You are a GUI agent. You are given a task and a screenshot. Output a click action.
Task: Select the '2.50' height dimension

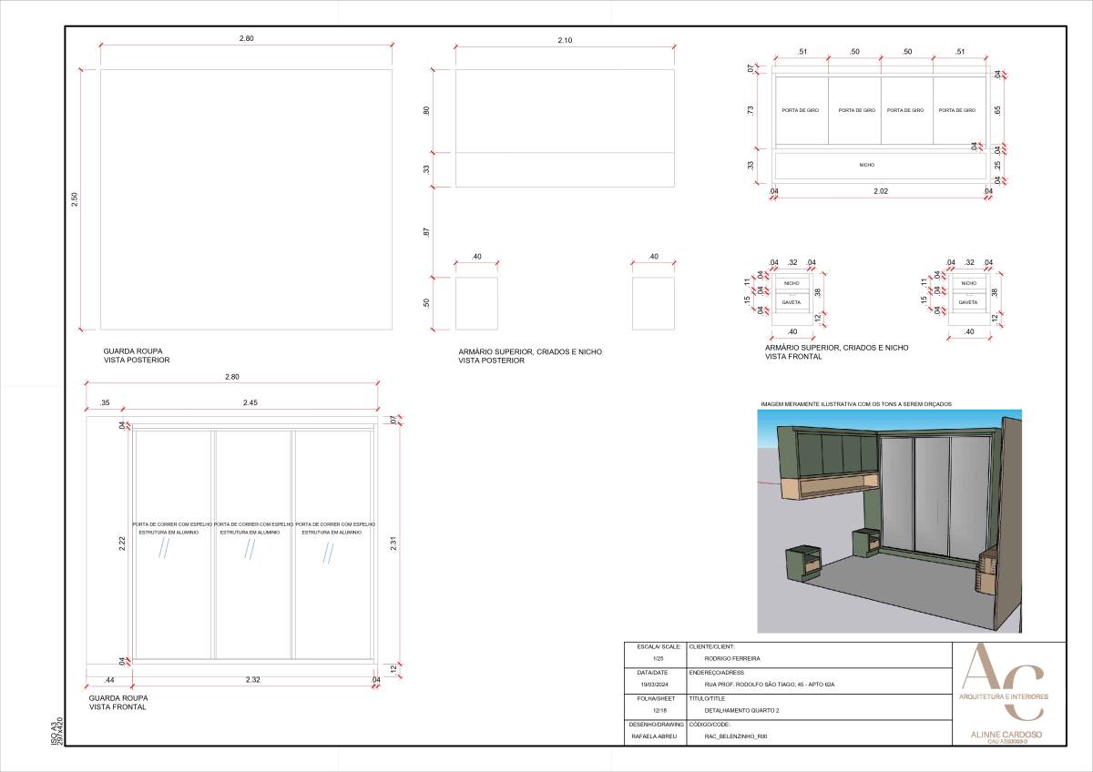pyautogui.click(x=75, y=198)
